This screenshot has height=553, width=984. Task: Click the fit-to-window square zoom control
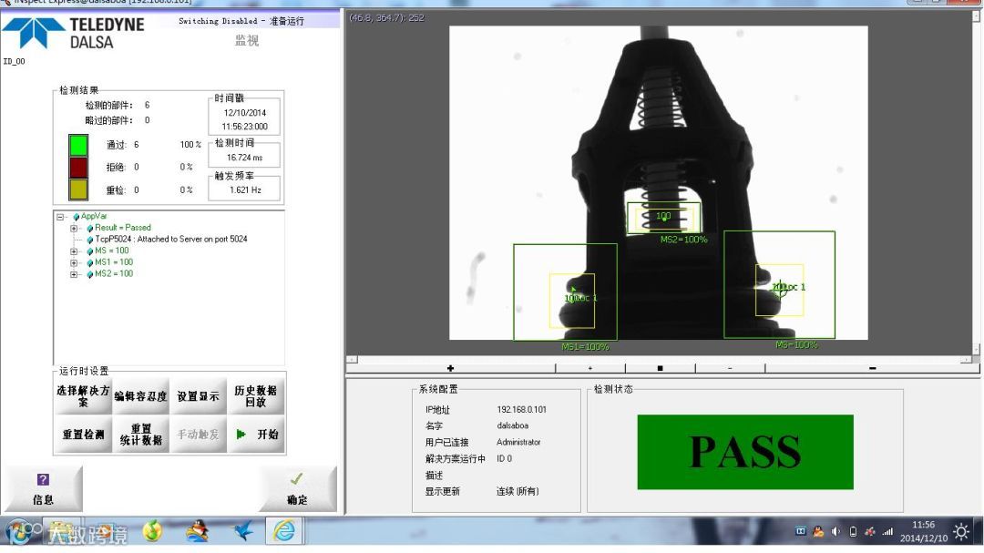pos(661,368)
